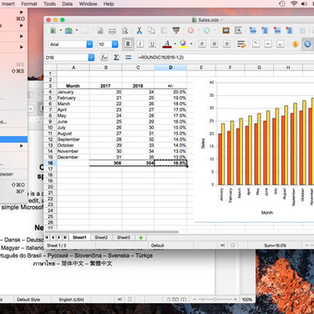This screenshot has width=314, height=314.
Task: Click the volume icon in macOS menu bar
Action: pos(304,3)
